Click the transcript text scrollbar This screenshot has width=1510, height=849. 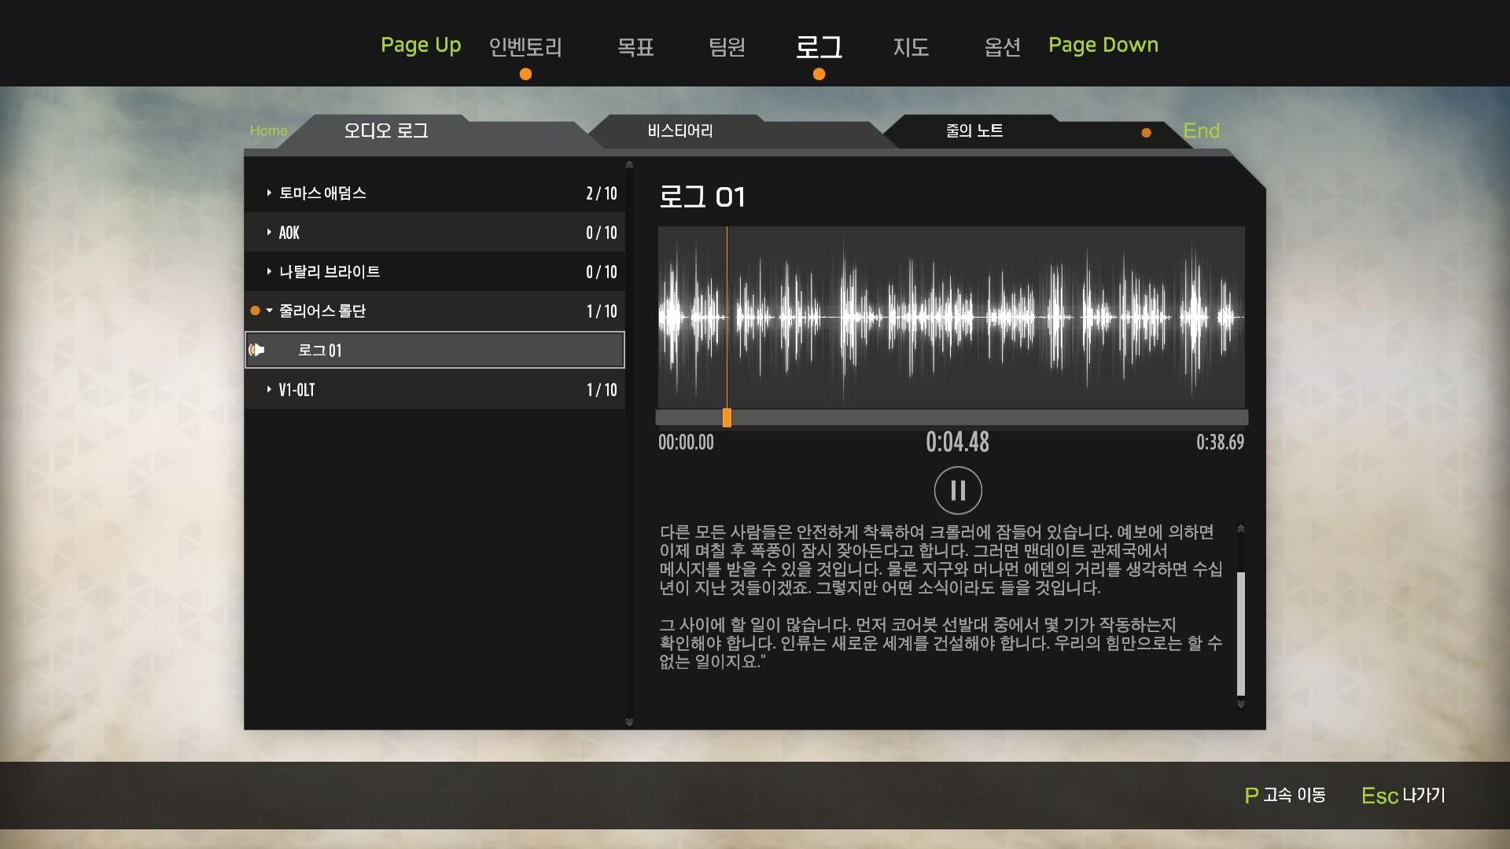click(1240, 633)
